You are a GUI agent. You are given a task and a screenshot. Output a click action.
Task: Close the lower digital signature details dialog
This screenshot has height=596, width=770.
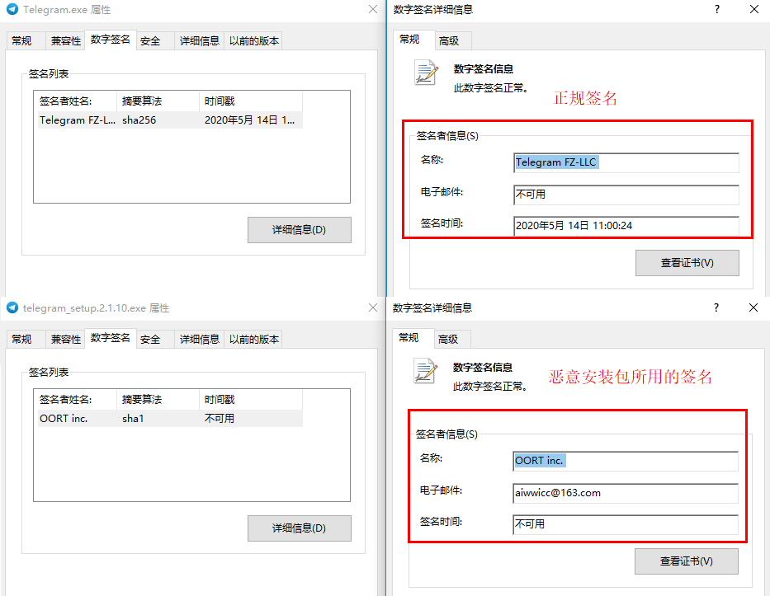(753, 307)
